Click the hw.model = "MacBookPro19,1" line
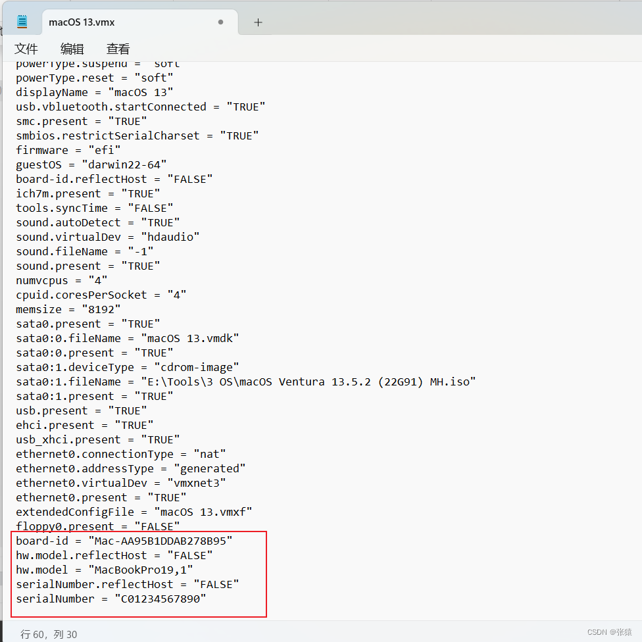The height and width of the screenshot is (642, 642). tap(105, 570)
